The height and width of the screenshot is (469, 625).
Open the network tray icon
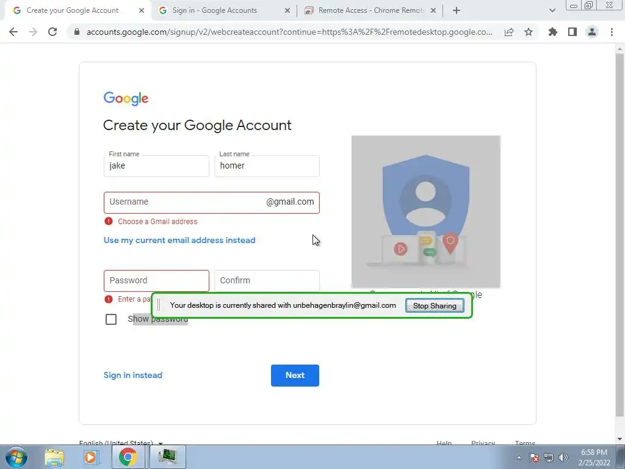pyautogui.click(x=549, y=457)
